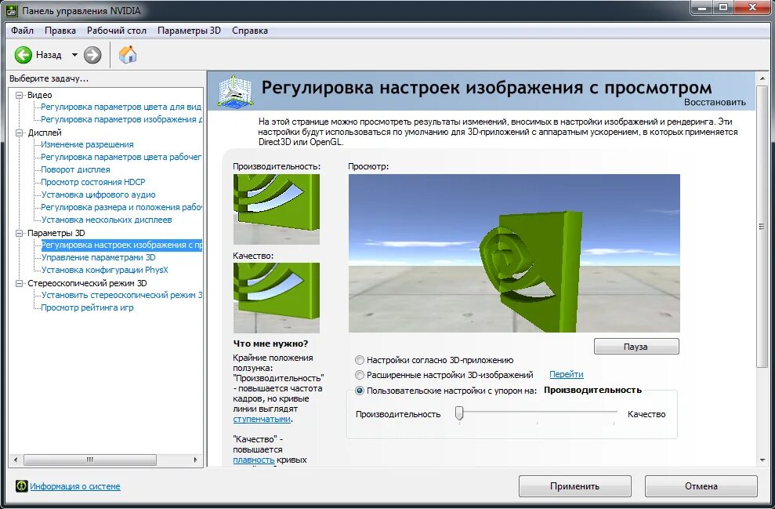Screen dimensions: 775x509
Task: Click the плавность help link
Action: pyautogui.click(x=254, y=460)
